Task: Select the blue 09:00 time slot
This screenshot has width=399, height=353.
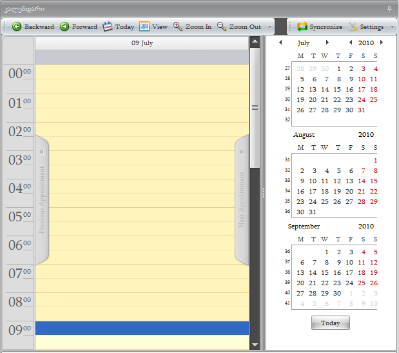Action: pyautogui.click(x=142, y=328)
